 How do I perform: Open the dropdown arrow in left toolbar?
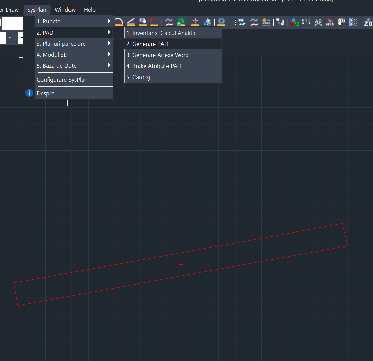click(10, 38)
